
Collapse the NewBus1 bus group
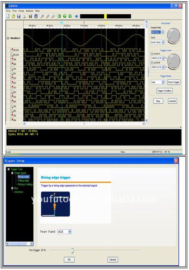click(8, 38)
